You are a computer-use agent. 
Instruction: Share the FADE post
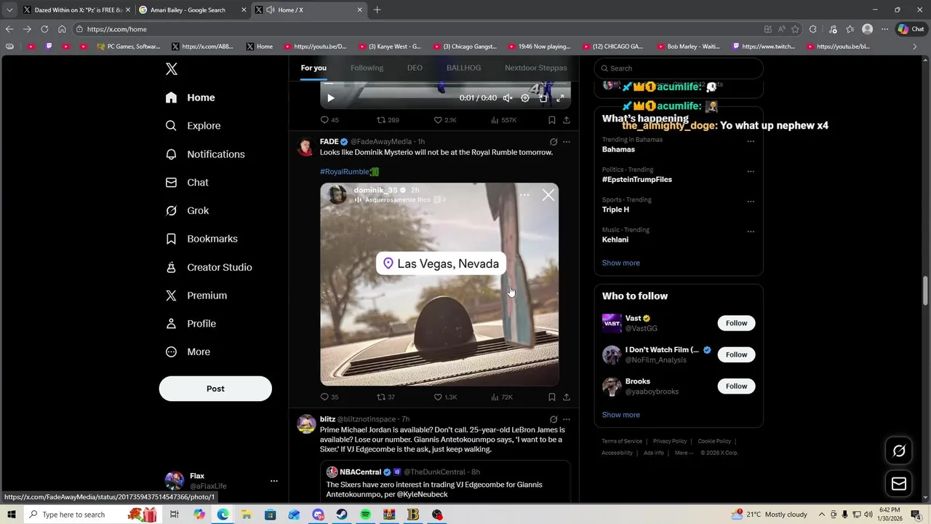567,397
